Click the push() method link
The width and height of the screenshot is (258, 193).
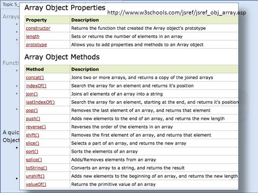pos(33,119)
